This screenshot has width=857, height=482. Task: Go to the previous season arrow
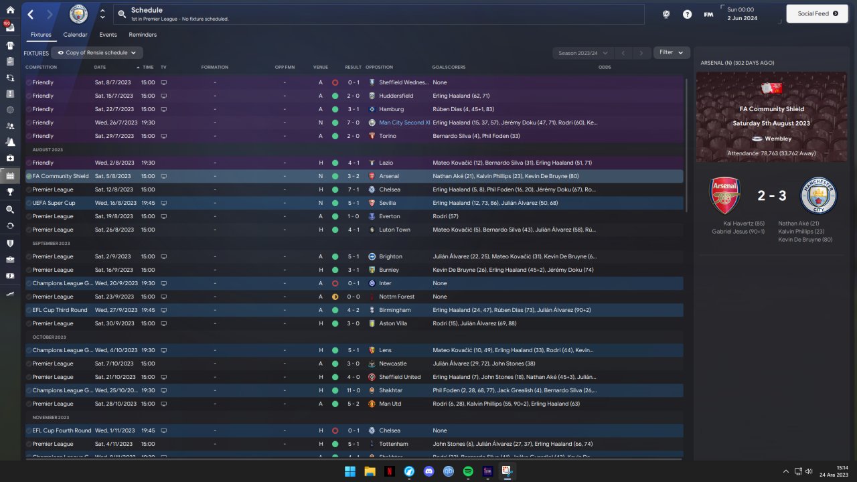[623, 53]
